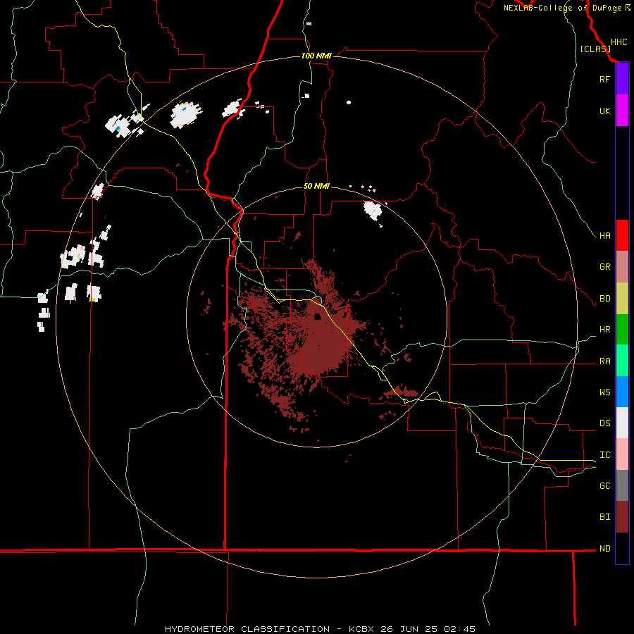This screenshot has height=634, width=634.
Task: Select the BD yellow legend swatch
Action: (x=622, y=299)
